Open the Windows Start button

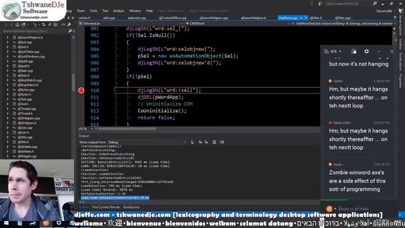pos(6,223)
